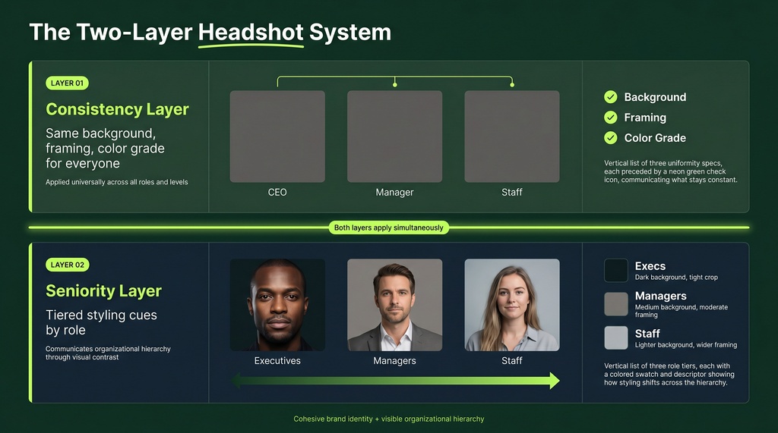Click the 'Background' checklist label
This screenshot has height=433, width=778.
click(655, 97)
